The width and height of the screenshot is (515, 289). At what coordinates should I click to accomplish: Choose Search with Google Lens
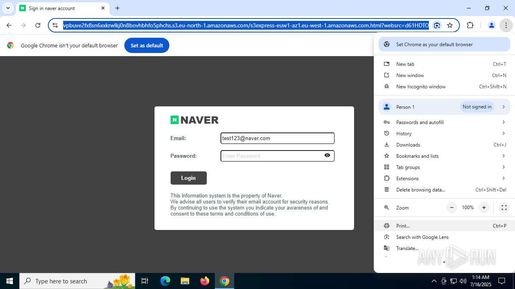[444, 237]
